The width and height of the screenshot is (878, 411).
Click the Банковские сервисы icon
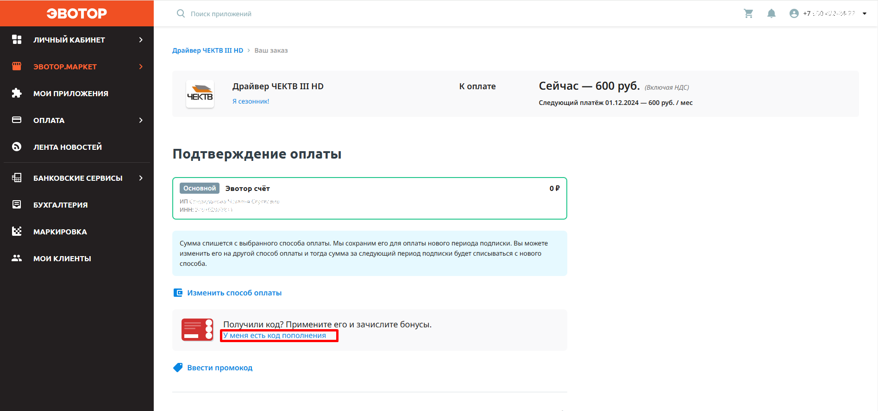click(17, 178)
